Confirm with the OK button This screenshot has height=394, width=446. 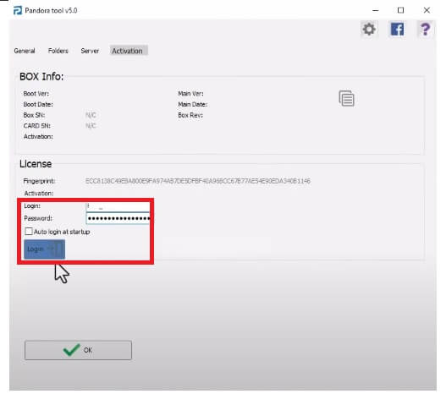point(78,350)
